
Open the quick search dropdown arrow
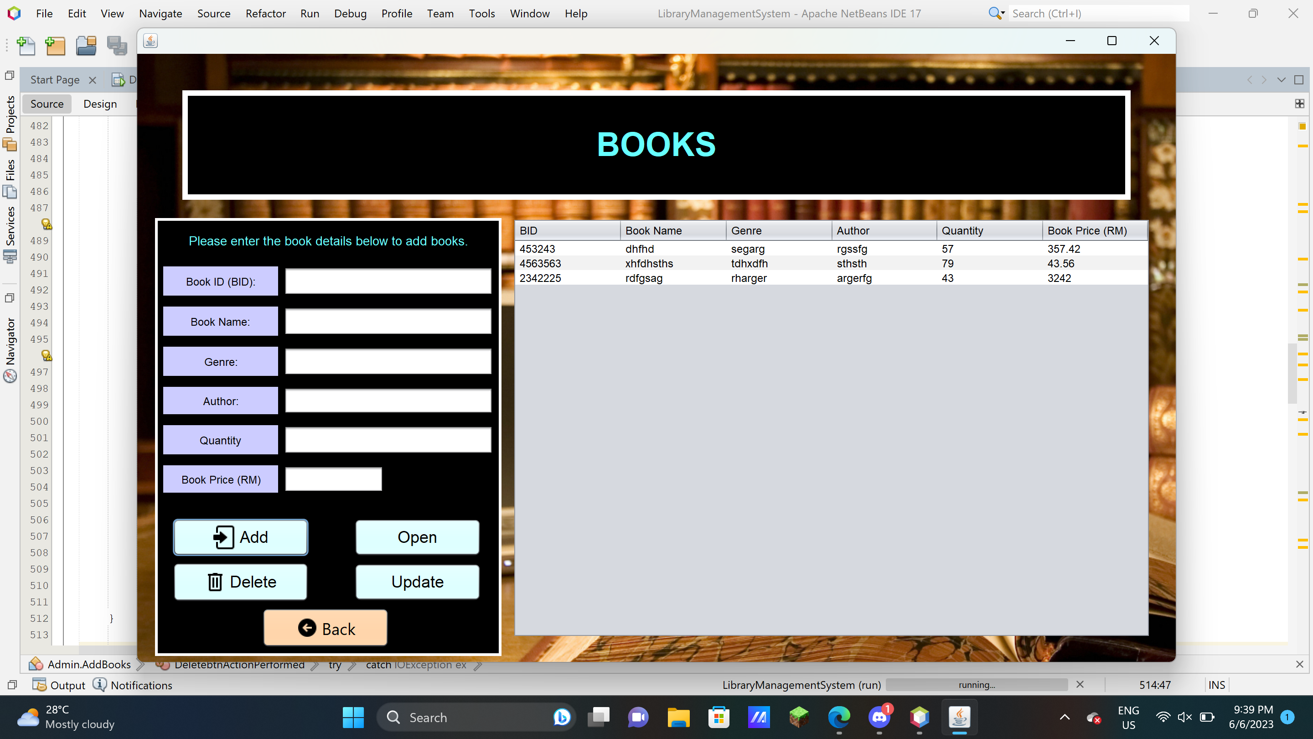point(1003,13)
